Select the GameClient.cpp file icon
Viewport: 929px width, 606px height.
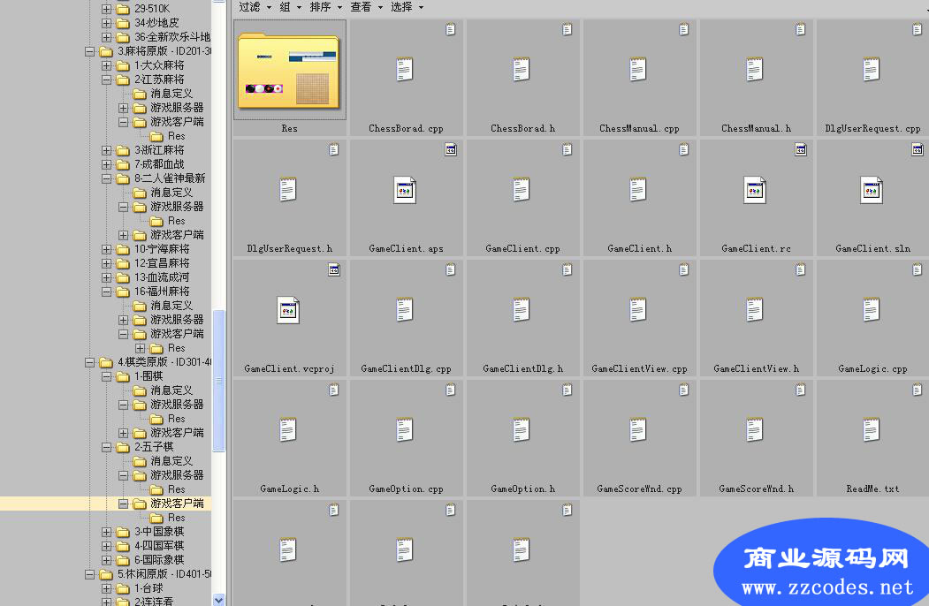coord(521,190)
